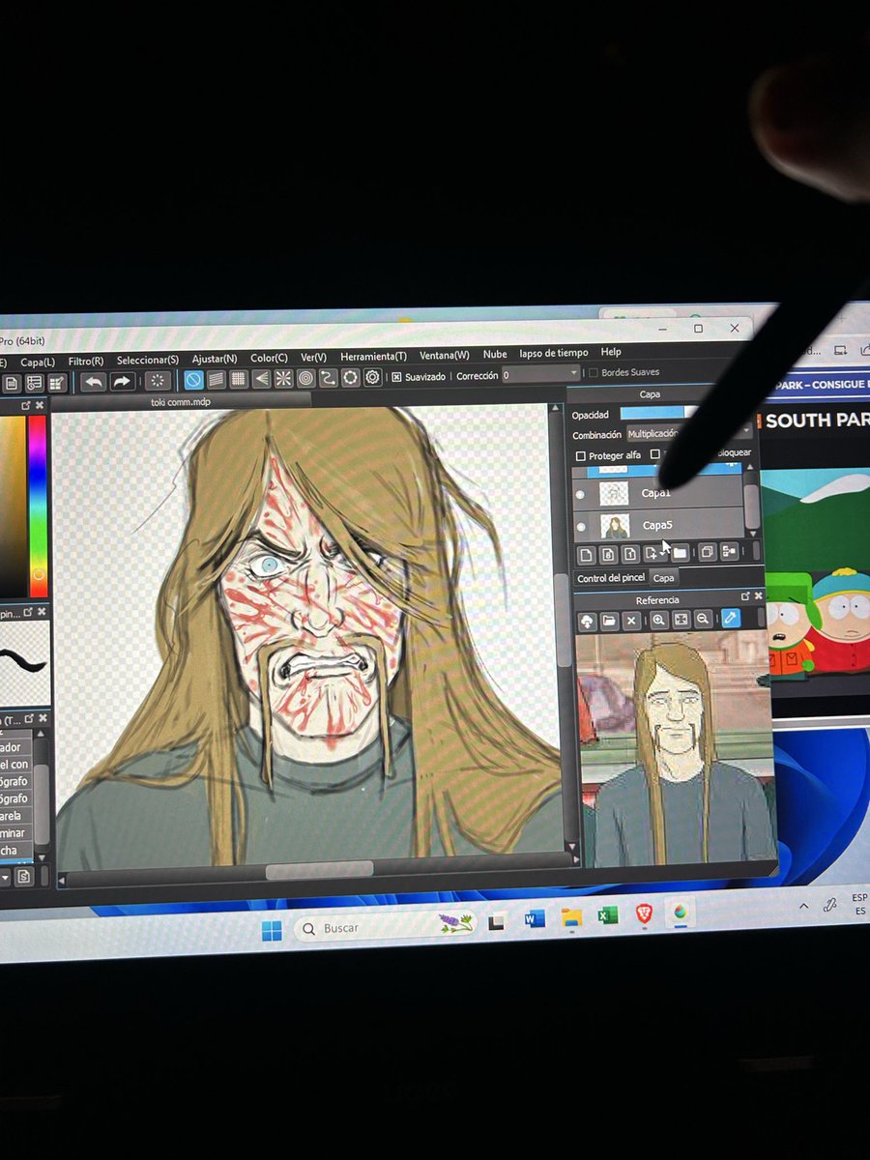Screen dimensions: 870x1160
Task: Select the crisscross grid snap icon
Action: tap(238, 379)
